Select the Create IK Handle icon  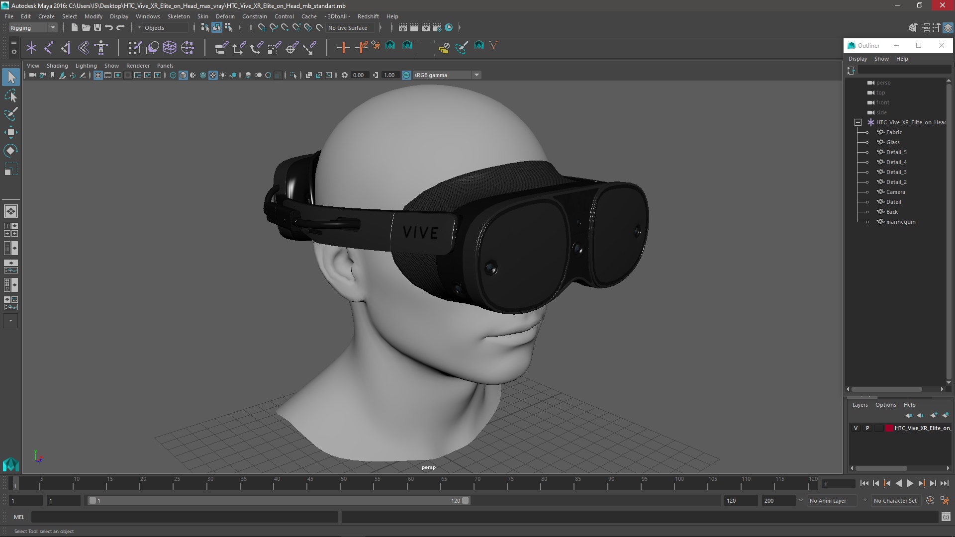point(66,48)
